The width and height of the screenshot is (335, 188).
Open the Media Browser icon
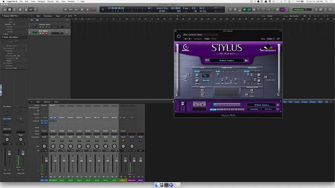click(x=330, y=10)
